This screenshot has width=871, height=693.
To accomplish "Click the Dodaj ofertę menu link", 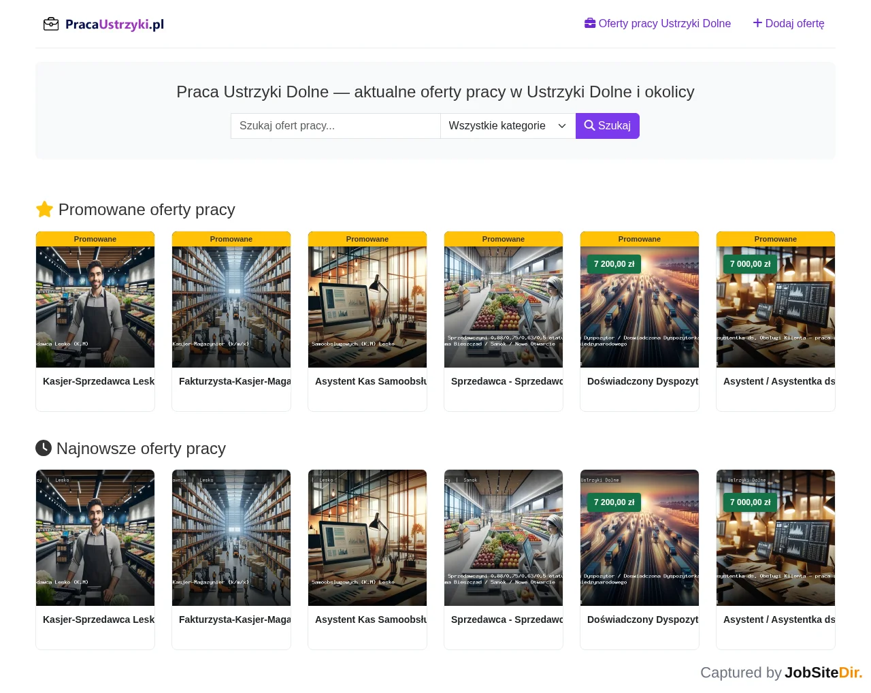I will tap(789, 23).
